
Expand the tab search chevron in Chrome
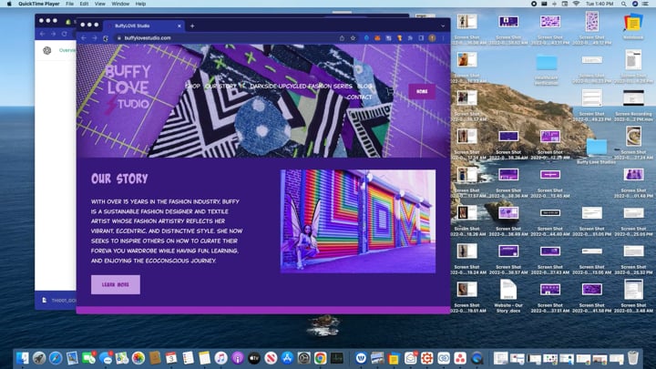[x=443, y=26]
